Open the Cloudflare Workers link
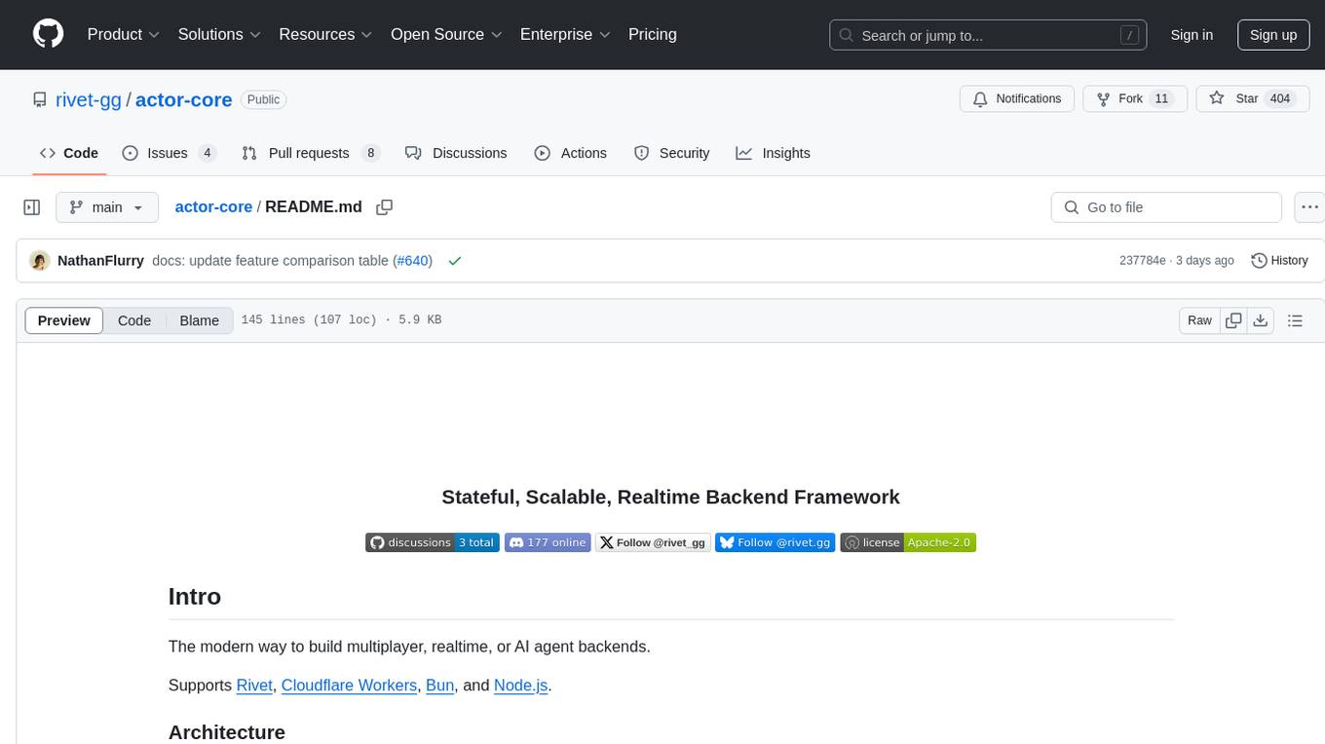This screenshot has height=744, width=1325. 349,686
